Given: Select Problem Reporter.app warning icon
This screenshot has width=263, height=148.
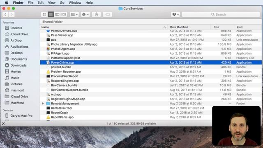Looking at the screenshot, I should click(x=48, y=72).
